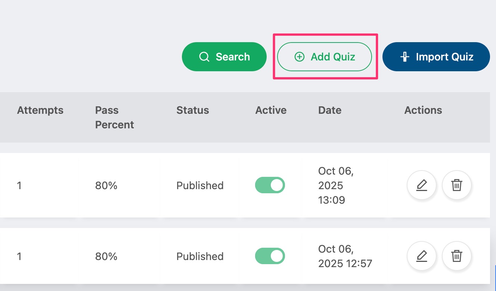Image resolution: width=496 pixels, height=291 pixels.
Task: Delete the quiz dated Oct 06 12:57
Action: pos(457,256)
